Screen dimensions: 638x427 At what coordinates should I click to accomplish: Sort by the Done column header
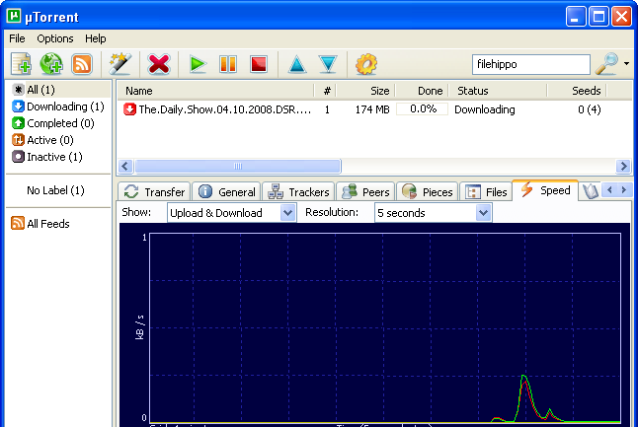pyautogui.click(x=423, y=91)
